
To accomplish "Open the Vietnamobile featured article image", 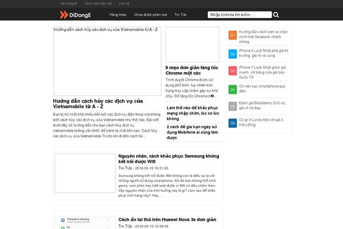I will pyautogui.click(x=107, y=61).
